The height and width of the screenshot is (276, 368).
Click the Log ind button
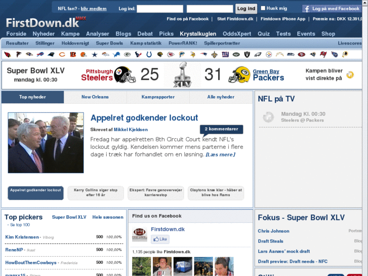tap(246, 9)
